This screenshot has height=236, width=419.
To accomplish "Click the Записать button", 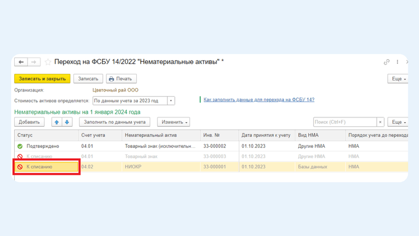I will [x=88, y=79].
